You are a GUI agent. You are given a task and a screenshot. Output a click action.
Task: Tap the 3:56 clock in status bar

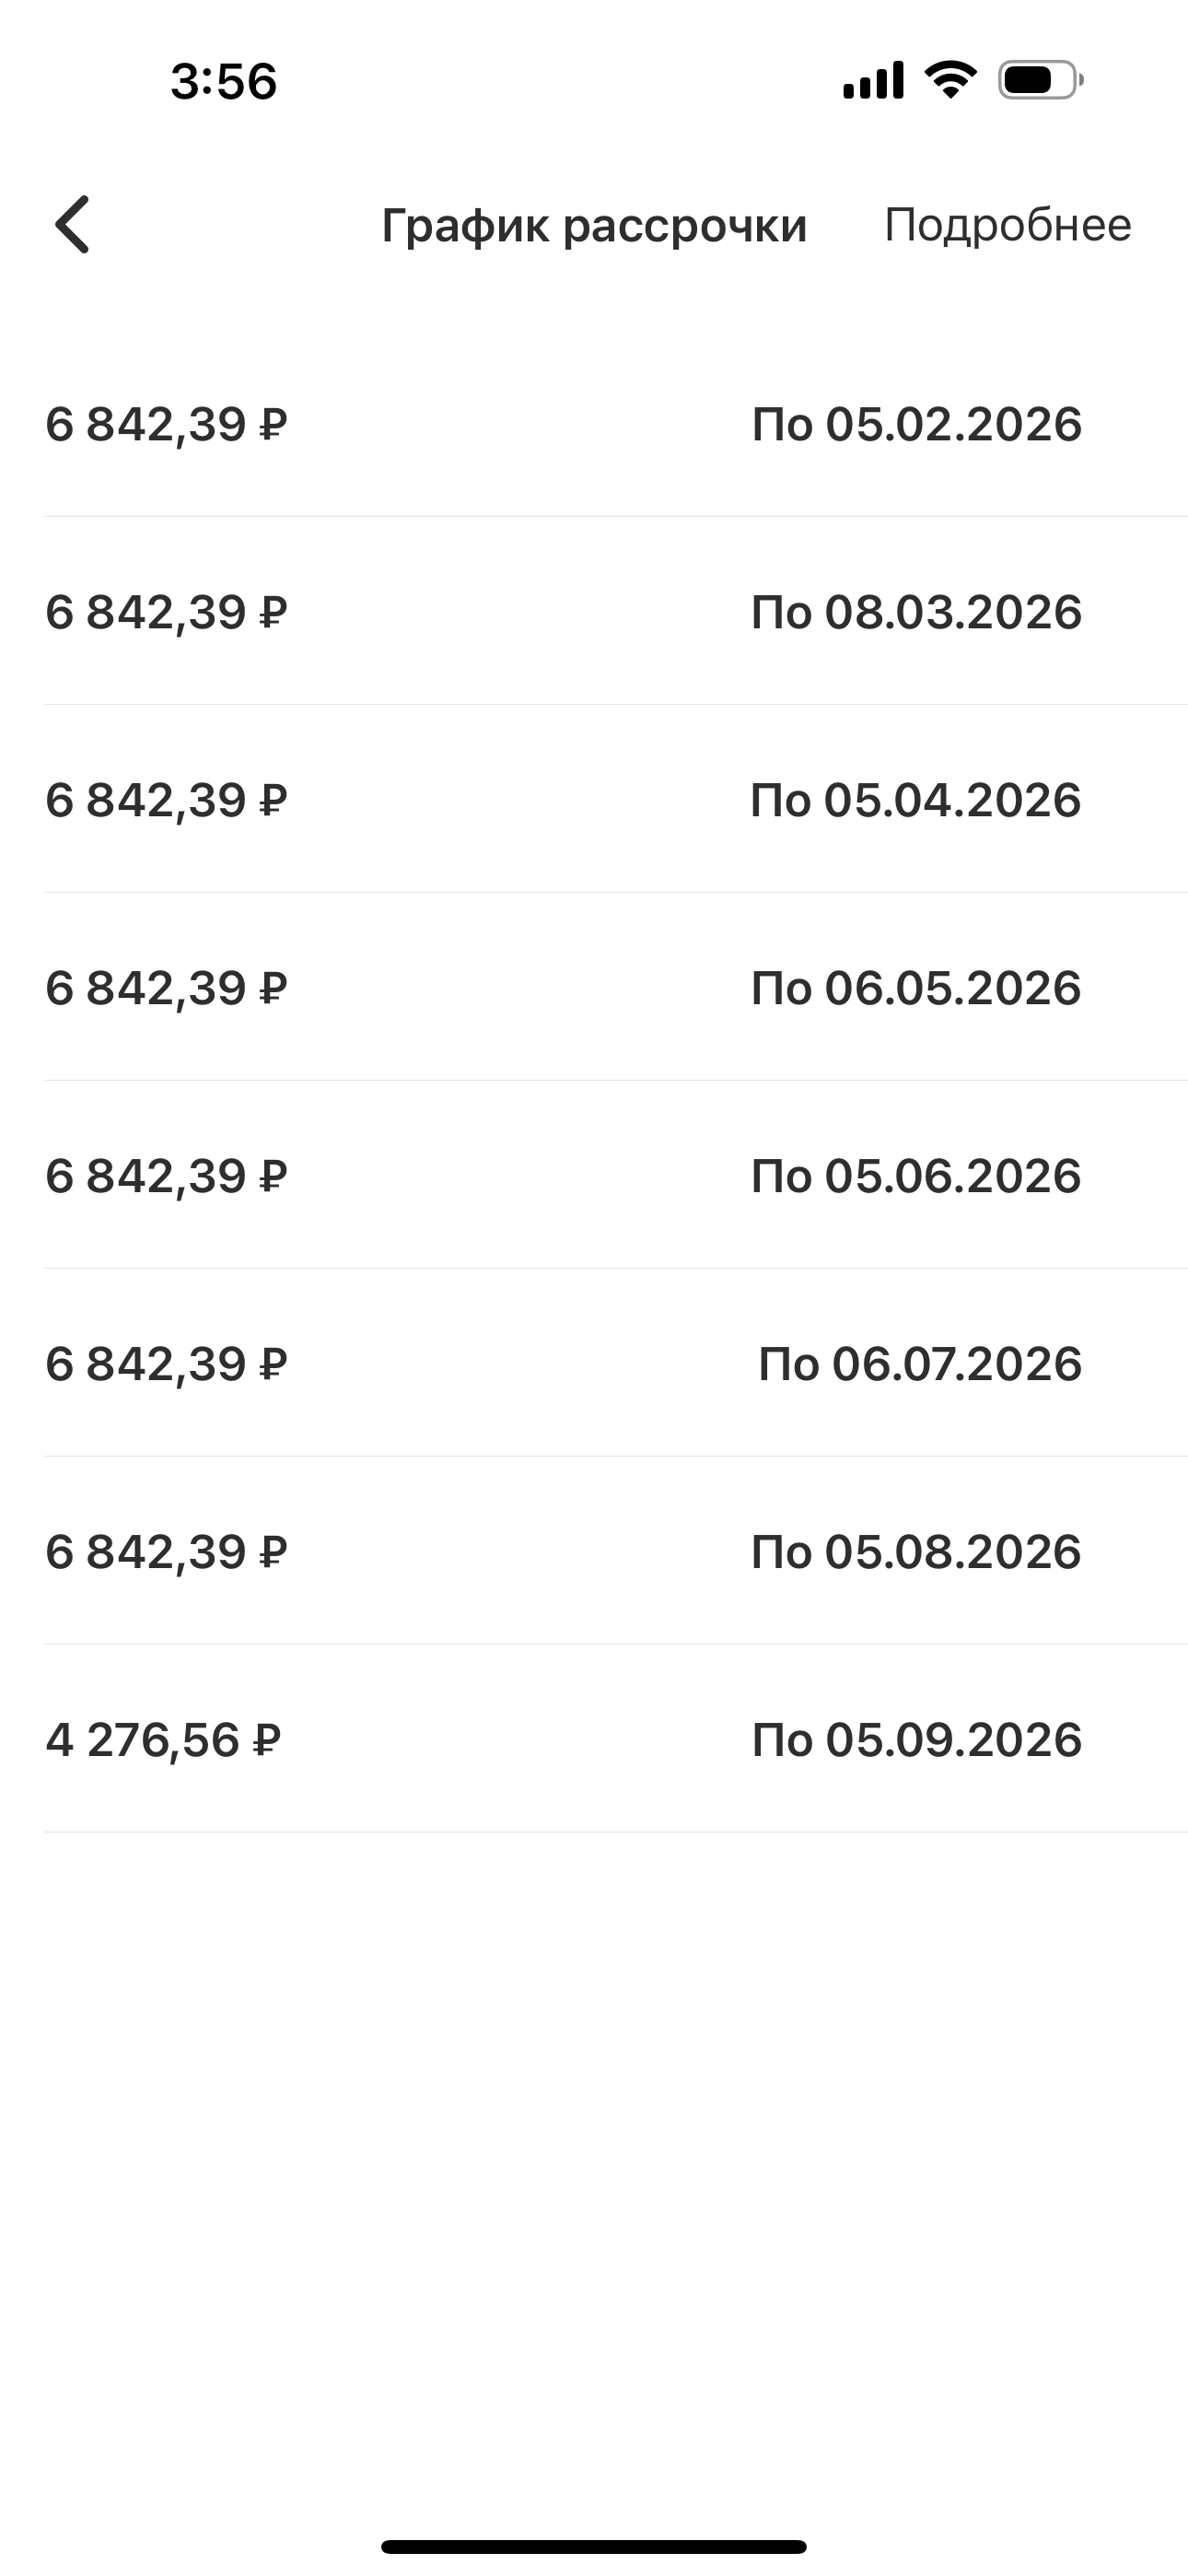tap(223, 81)
